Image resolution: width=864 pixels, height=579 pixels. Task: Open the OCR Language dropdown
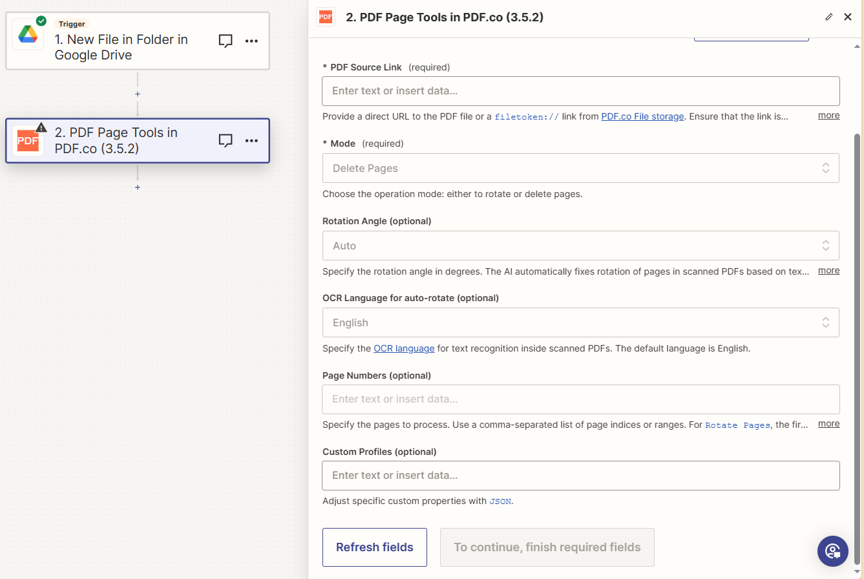click(580, 322)
